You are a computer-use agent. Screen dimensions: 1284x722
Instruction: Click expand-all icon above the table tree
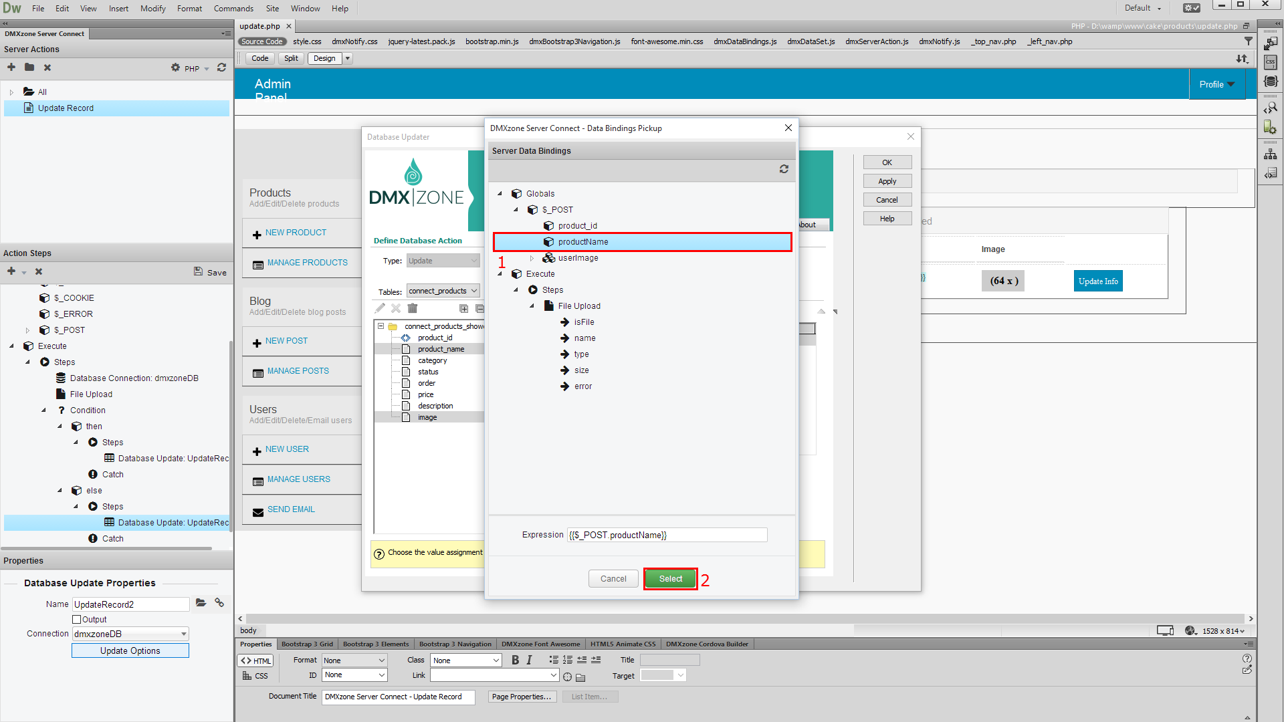pyautogui.click(x=463, y=308)
